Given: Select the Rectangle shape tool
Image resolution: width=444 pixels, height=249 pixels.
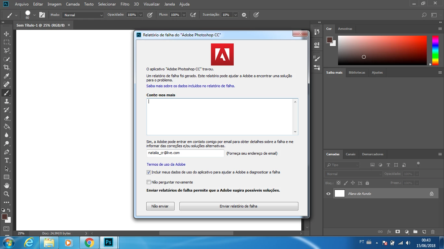Looking at the screenshot, I should pyautogui.click(x=6, y=177).
